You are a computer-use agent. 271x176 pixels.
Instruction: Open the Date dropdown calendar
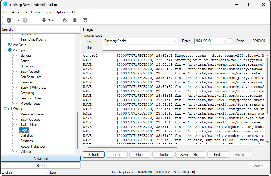pos(224,41)
